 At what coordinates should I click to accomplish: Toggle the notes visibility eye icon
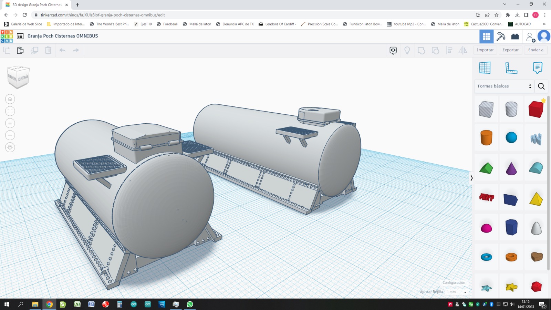pyautogui.click(x=393, y=50)
